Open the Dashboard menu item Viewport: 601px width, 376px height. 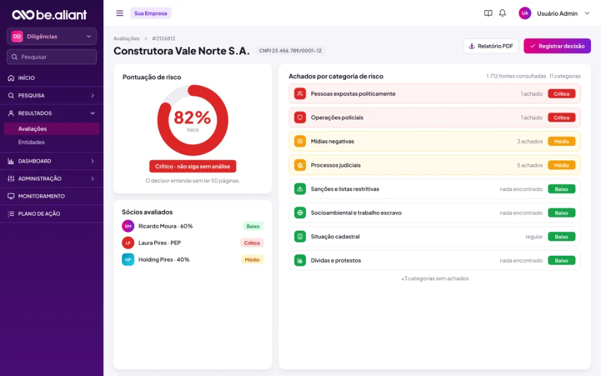tap(52, 161)
